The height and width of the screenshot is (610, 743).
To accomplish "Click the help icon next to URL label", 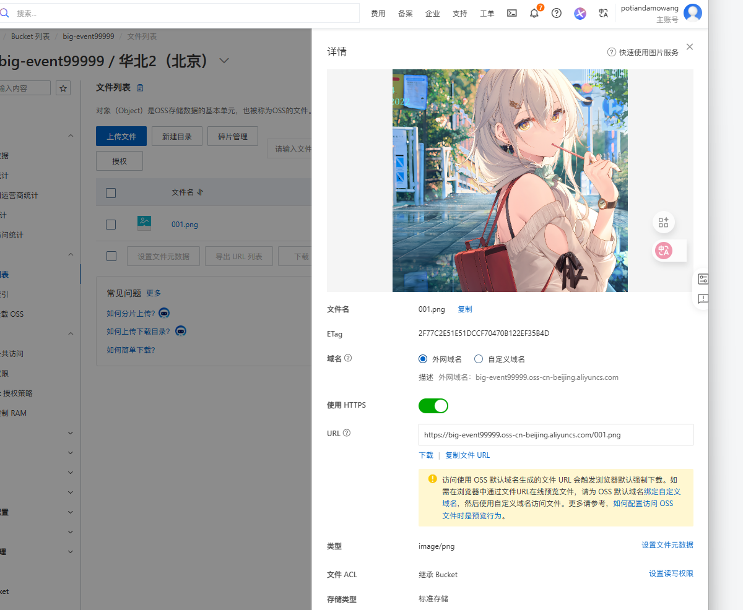I will (347, 433).
